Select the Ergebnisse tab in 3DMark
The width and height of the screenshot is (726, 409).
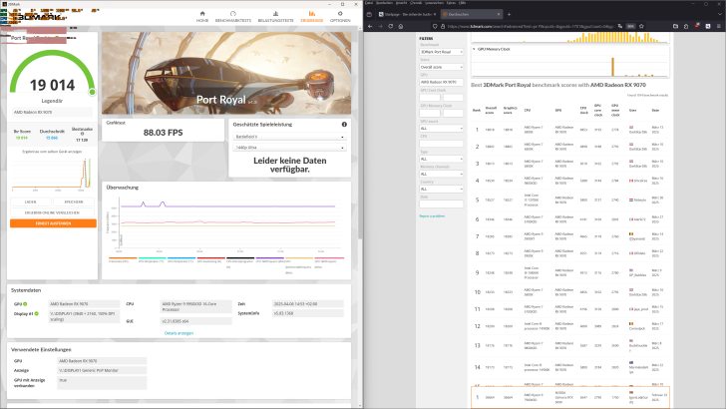(311, 14)
